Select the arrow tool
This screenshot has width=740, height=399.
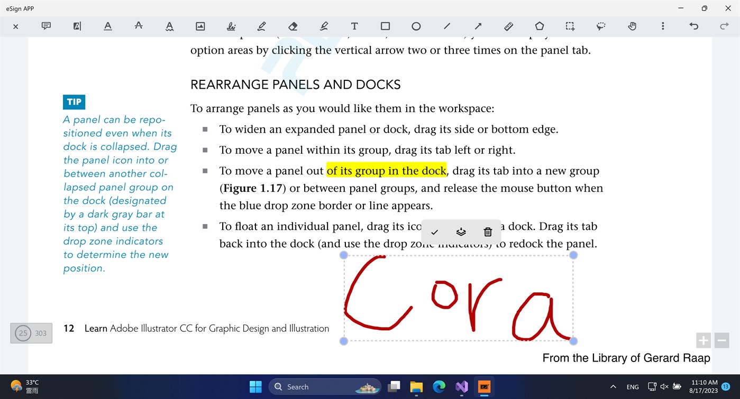478,26
